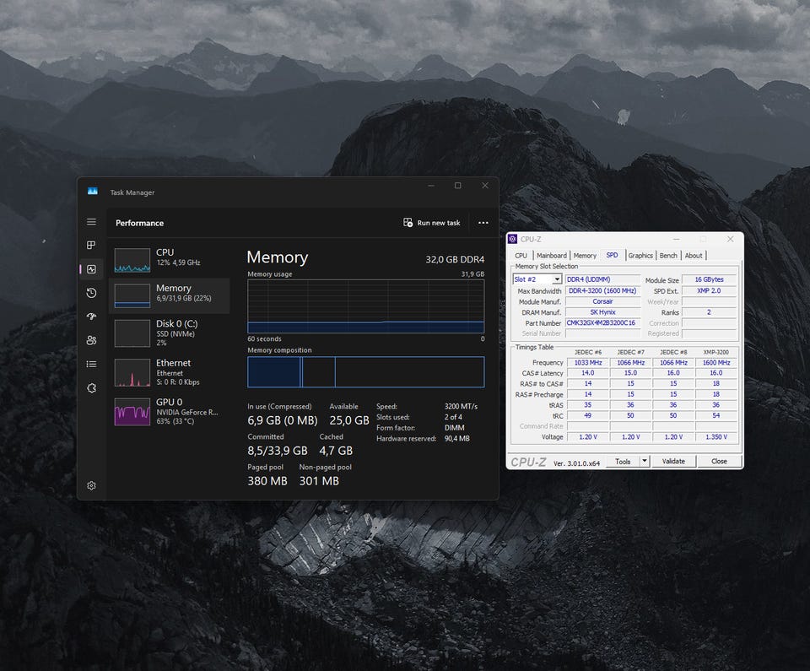This screenshot has height=671, width=810.
Task: Select GPU 0 NVIDIA GeForce entry
Action: tap(169, 412)
